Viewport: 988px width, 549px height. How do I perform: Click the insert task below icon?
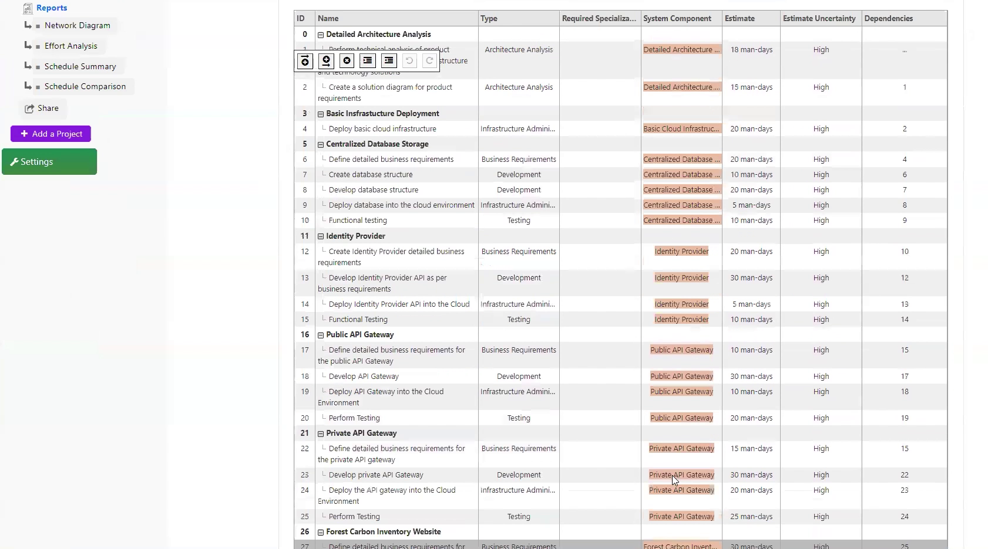[x=326, y=61]
